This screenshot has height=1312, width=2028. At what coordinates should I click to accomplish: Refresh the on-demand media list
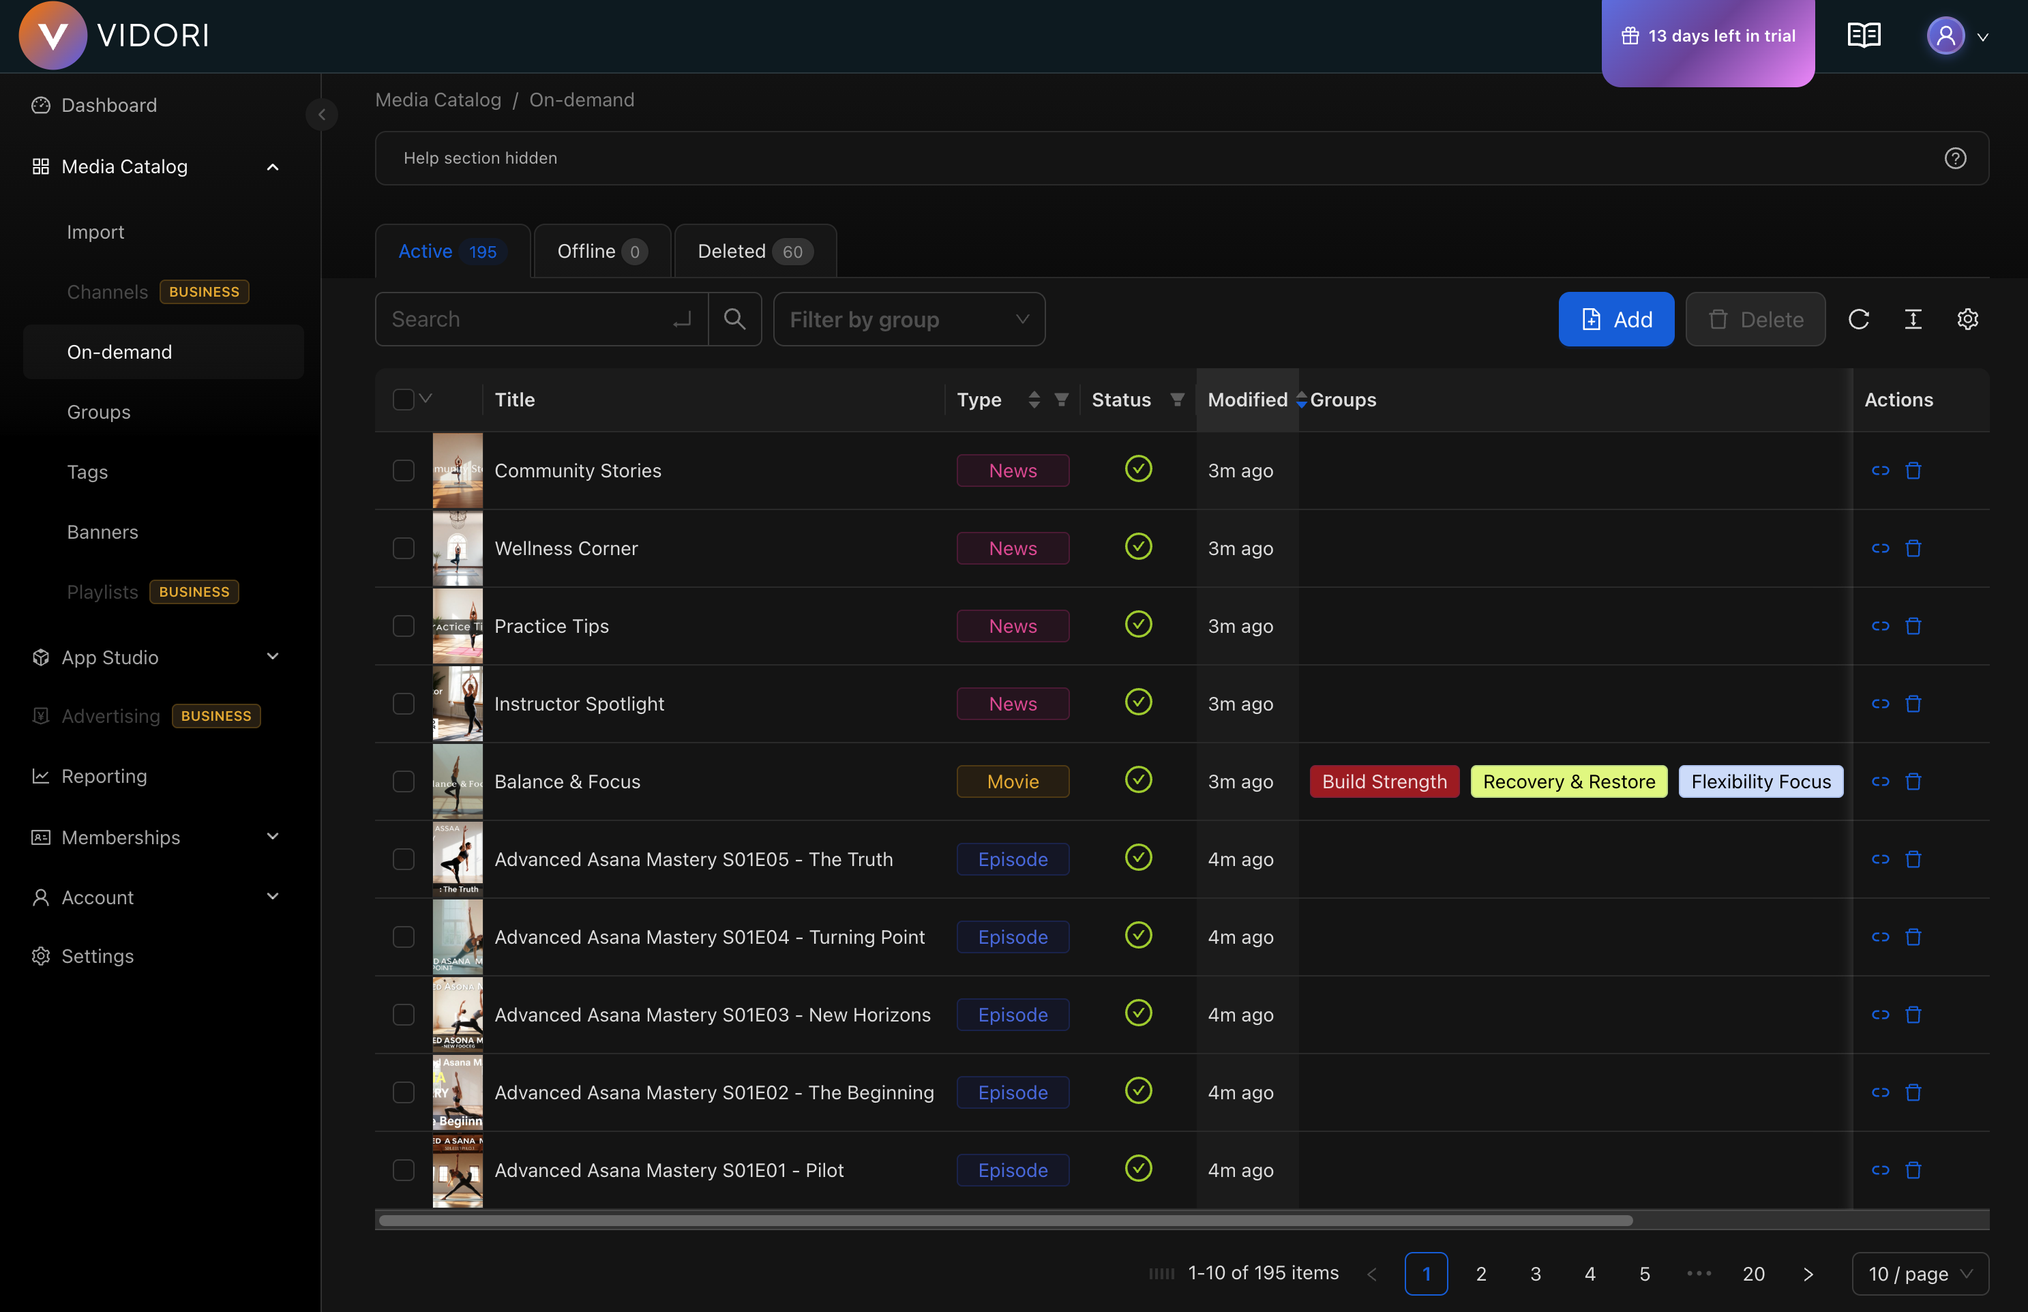pos(1860,318)
